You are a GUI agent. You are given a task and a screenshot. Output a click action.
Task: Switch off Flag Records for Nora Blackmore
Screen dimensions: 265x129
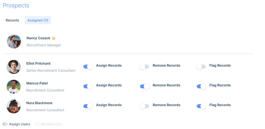(201, 106)
